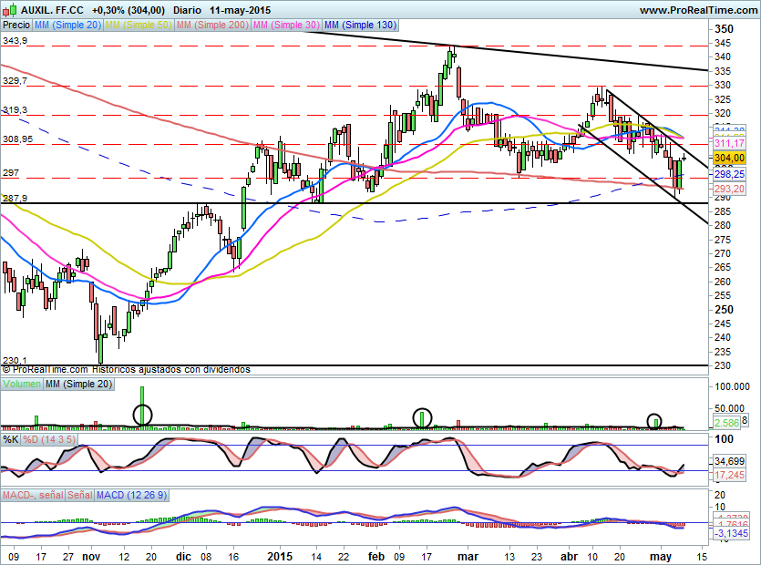
Task: Click the candlestick chart icon beside AUXIL. FF.CC
Action: tap(10, 10)
